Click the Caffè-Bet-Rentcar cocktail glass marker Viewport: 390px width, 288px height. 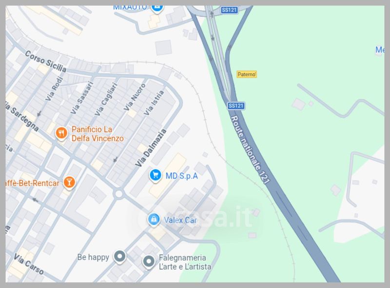[x=69, y=183]
